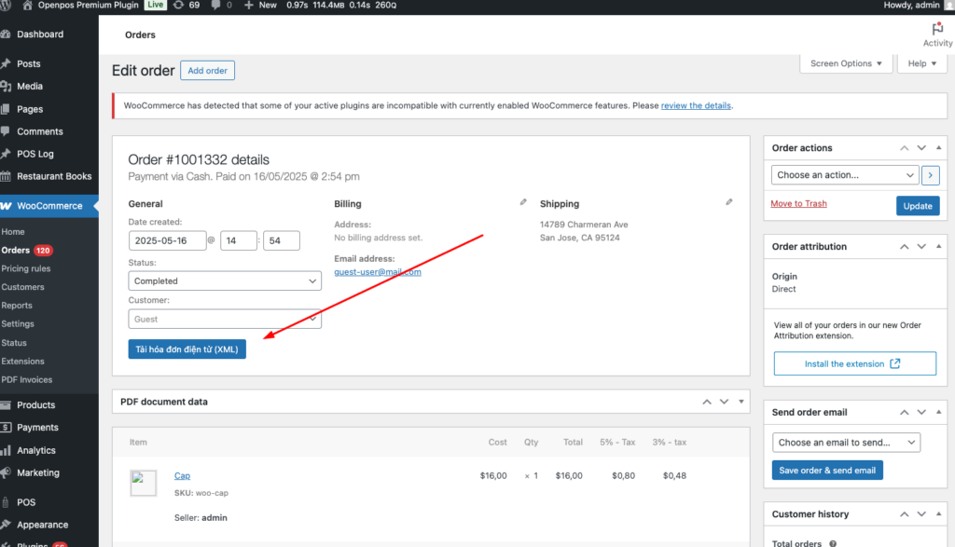This screenshot has width=955, height=547.
Task: Move Order attribution panel down
Action: pos(921,246)
